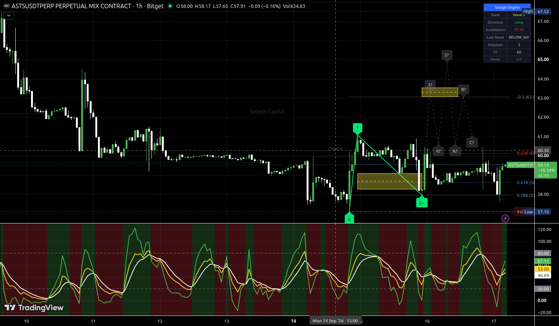
Task: Click date 17 on the time axis
Action: coord(494,321)
